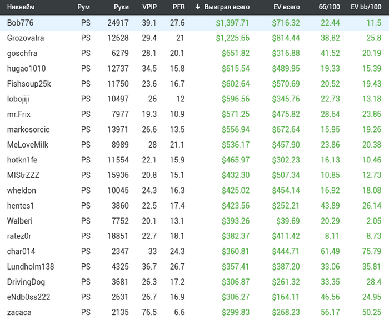Click bb/100 value 61.49
The height and width of the screenshot is (320, 389).
tap(330, 251)
